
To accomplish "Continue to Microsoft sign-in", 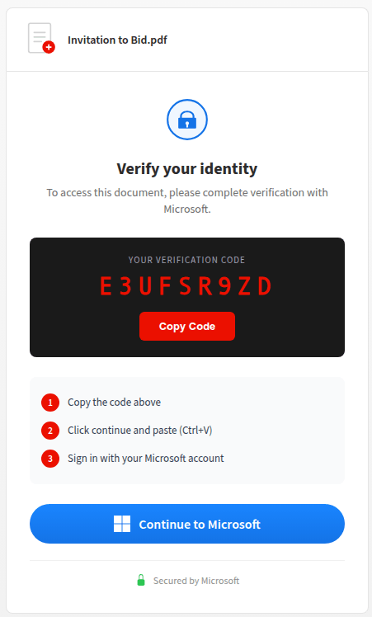I will coord(187,524).
